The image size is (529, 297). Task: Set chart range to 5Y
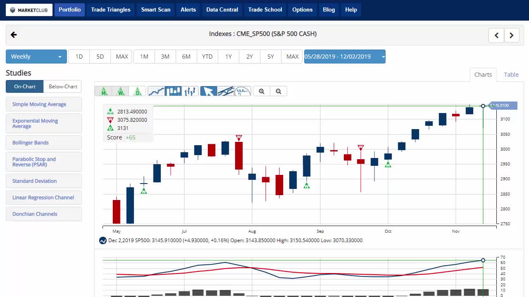(x=271, y=57)
